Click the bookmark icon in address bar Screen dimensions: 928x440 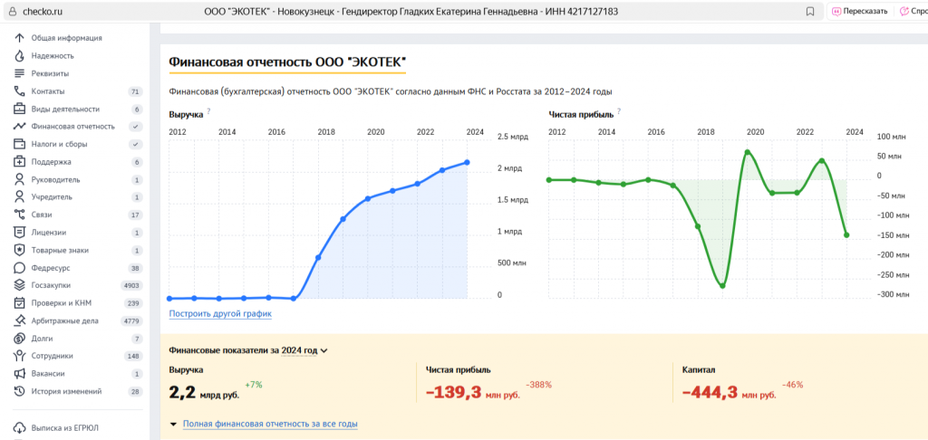click(x=809, y=12)
